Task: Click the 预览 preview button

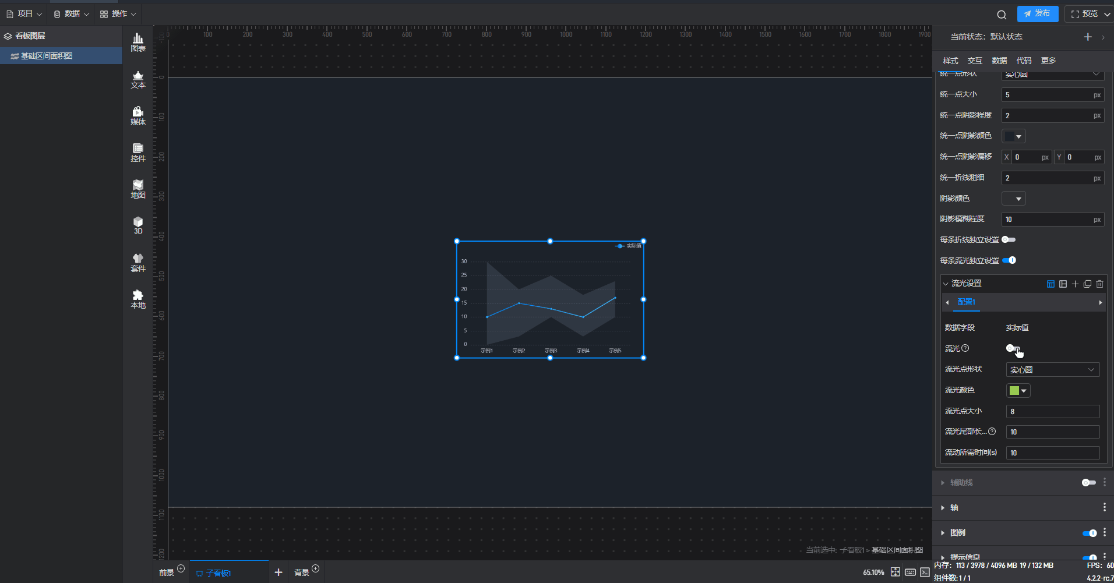Action: pos(1088,14)
